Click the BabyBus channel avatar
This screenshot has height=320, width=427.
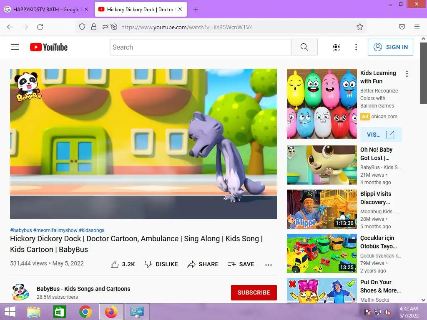click(x=20, y=292)
